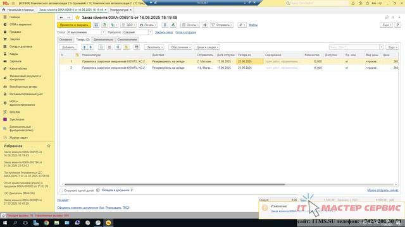Switch to the Номенклатура window tab
Image resolution: width=405 pixels, height=227 pixels.
119,10
